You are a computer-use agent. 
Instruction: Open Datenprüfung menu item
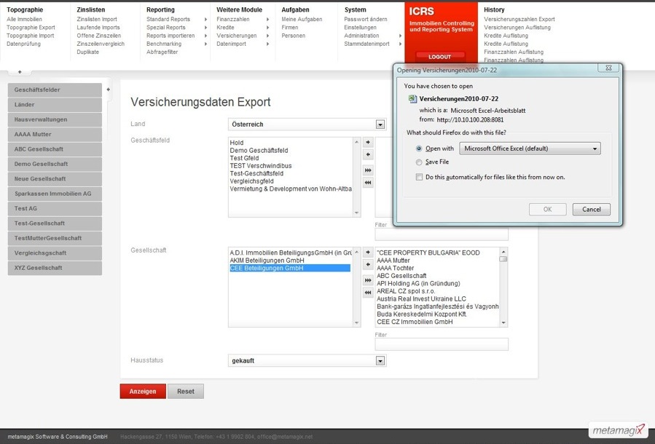tap(23, 44)
